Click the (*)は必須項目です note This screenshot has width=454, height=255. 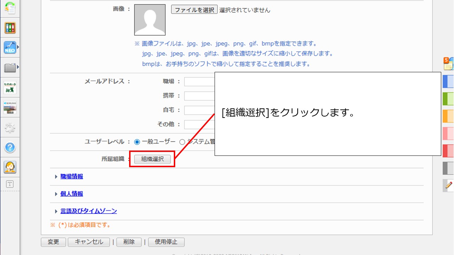(x=81, y=225)
